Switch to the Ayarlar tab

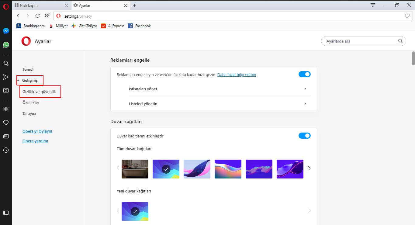(100, 5)
